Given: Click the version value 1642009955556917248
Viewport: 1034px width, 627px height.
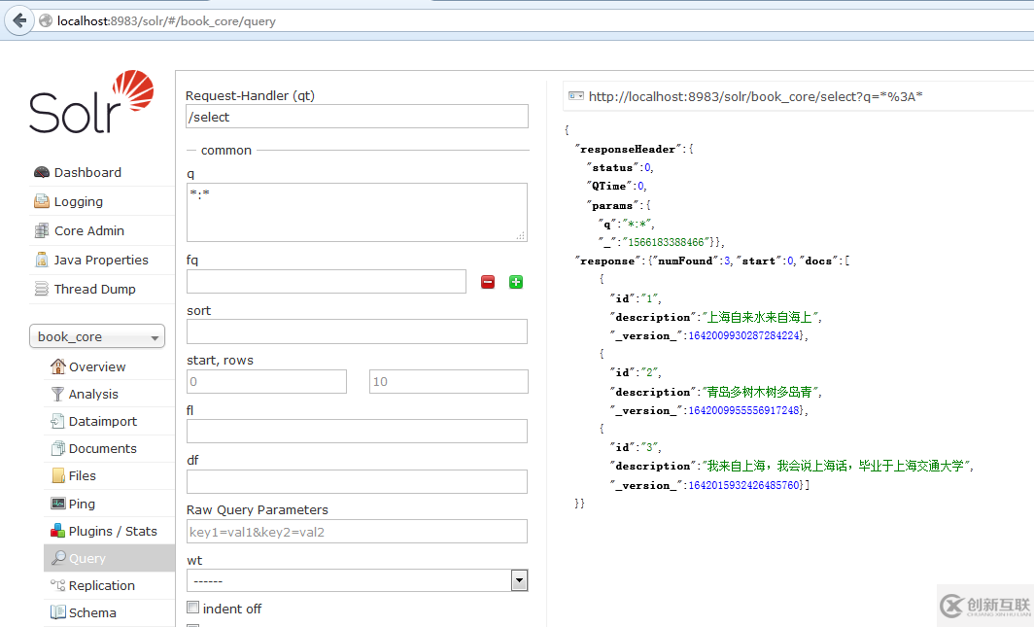Looking at the screenshot, I should pos(744,410).
